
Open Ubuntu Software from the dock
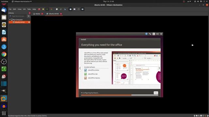click(4, 39)
